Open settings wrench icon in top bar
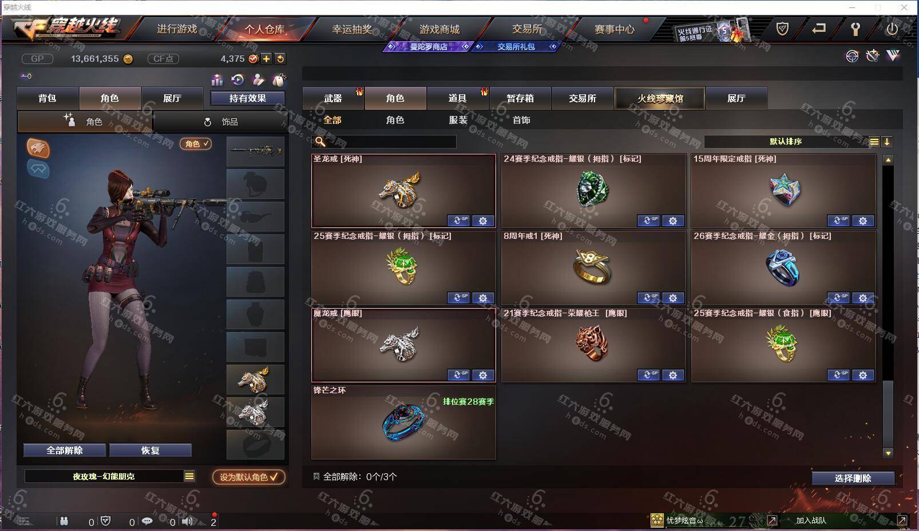 [855, 29]
